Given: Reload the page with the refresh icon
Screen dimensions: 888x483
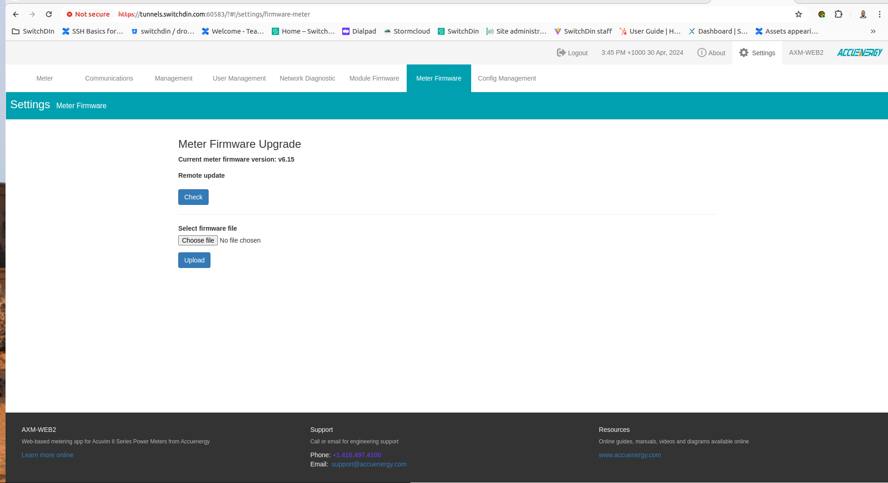Looking at the screenshot, I should [49, 14].
